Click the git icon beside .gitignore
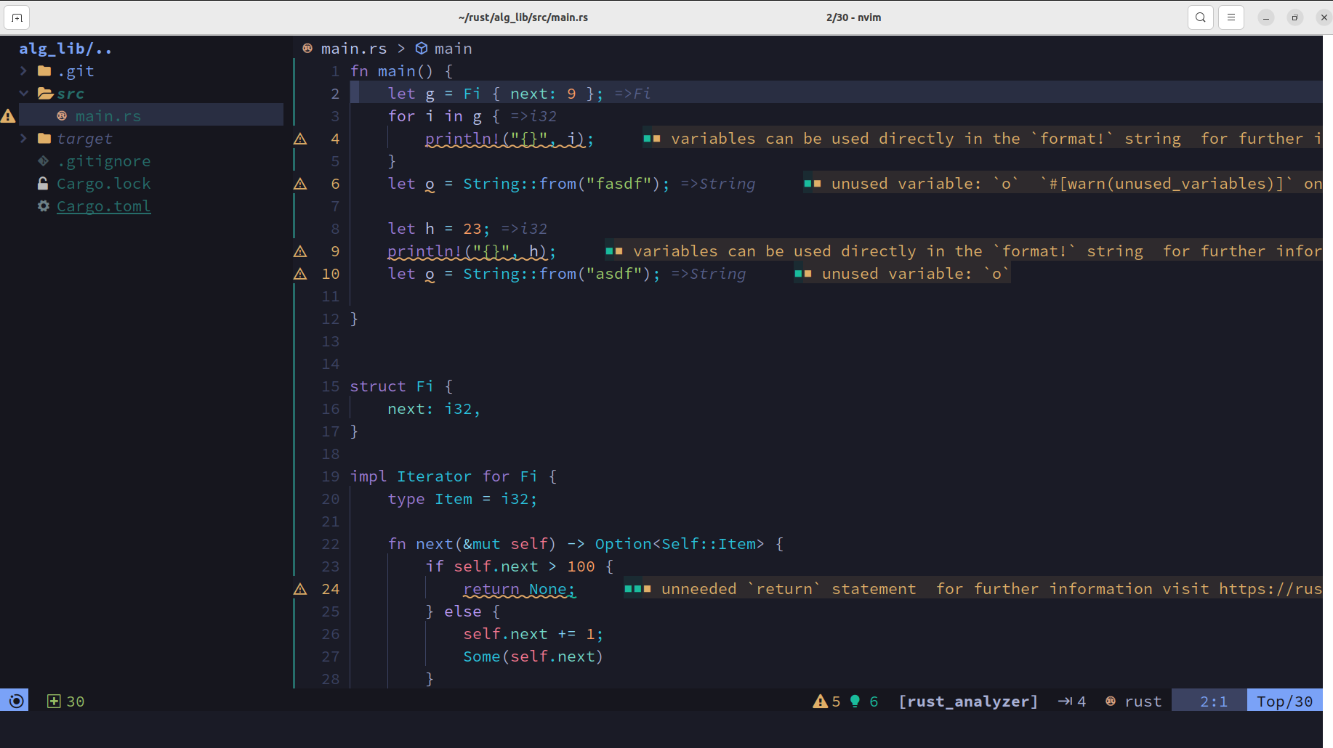1333x748 pixels. pyautogui.click(x=44, y=161)
